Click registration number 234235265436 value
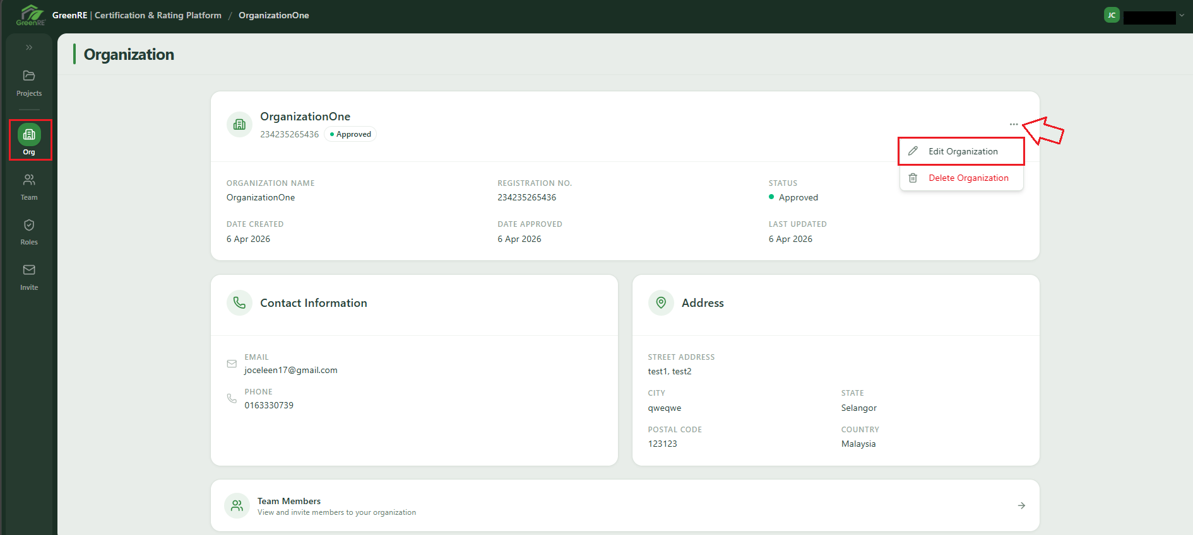 click(x=526, y=197)
